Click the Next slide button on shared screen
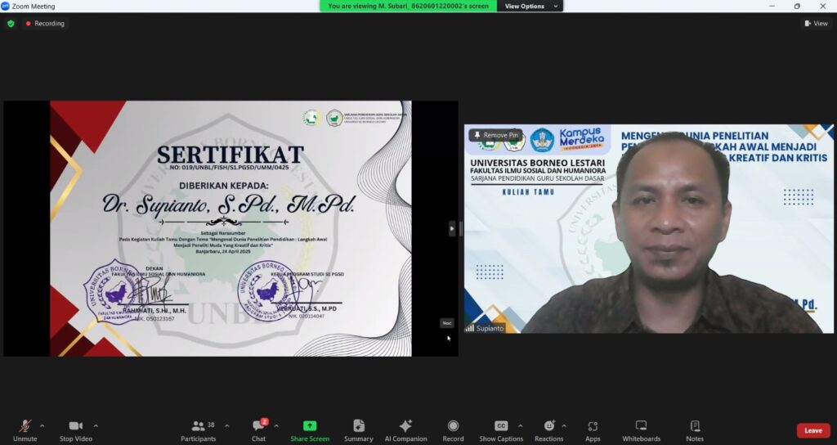Image resolution: width=837 pixels, height=445 pixels. (447, 322)
